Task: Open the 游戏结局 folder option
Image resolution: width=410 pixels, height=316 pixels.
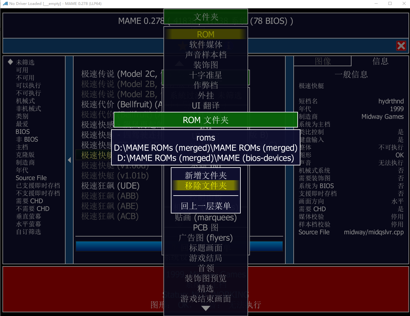Action: [x=206, y=258]
